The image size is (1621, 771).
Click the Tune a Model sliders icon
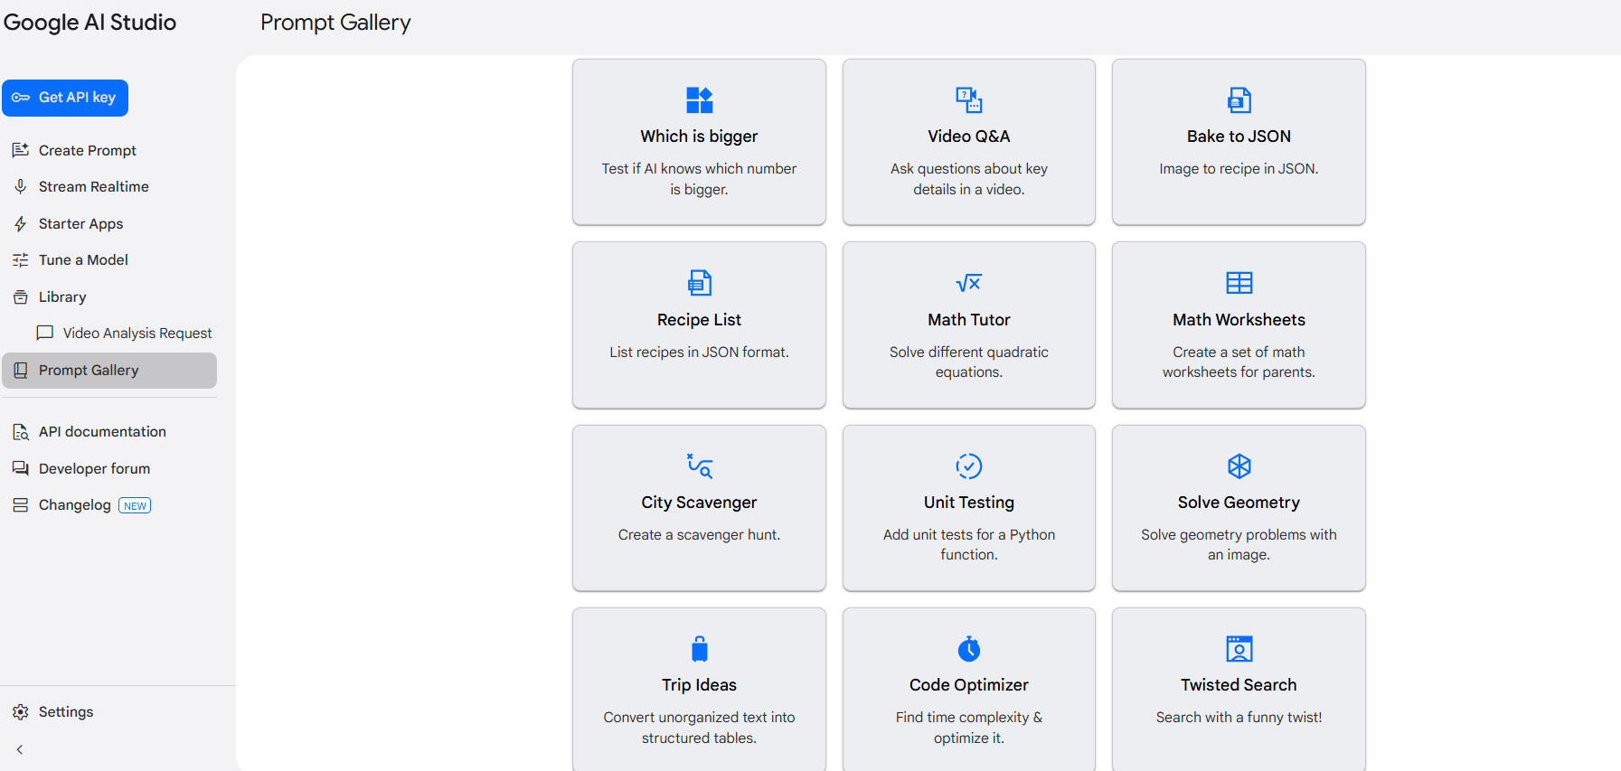click(21, 260)
